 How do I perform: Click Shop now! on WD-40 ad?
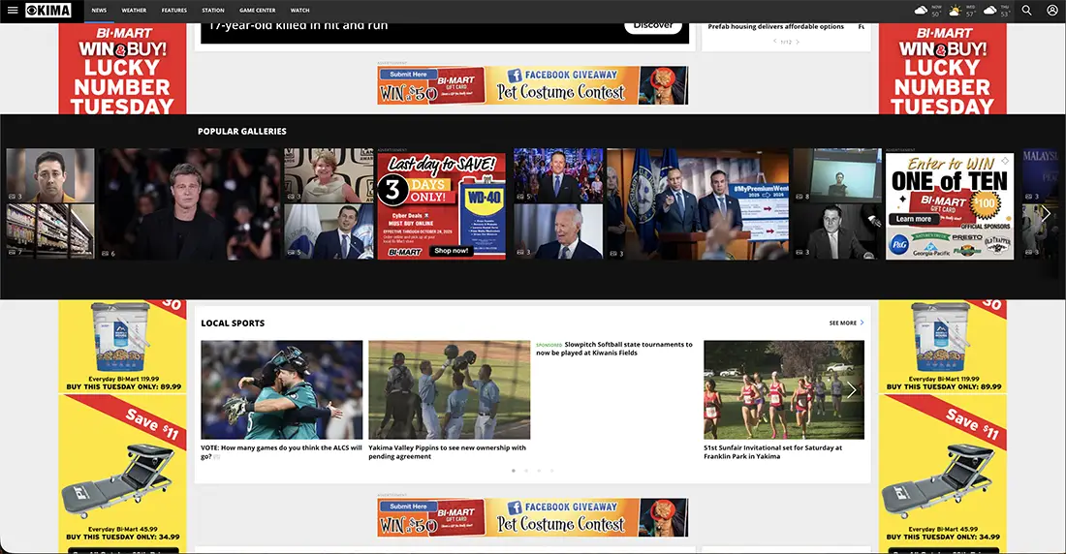(452, 251)
